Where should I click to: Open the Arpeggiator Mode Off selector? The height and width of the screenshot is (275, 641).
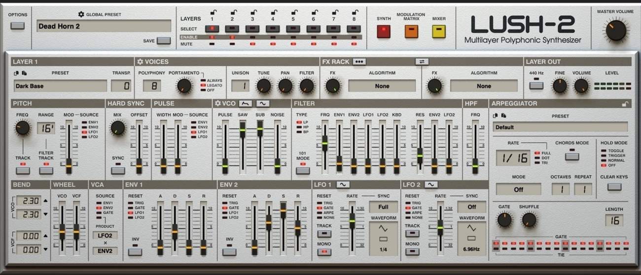click(518, 189)
